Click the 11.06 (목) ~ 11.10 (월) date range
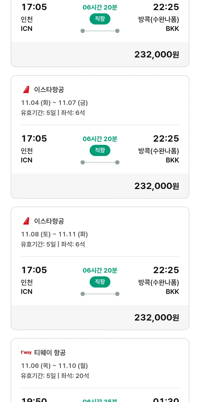This screenshot has width=200, height=402. click(54, 366)
